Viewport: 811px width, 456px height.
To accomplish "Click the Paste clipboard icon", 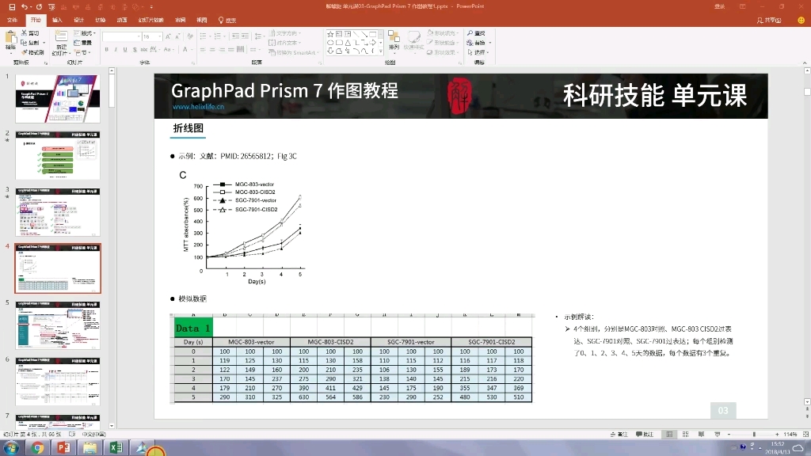I will coord(10,37).
